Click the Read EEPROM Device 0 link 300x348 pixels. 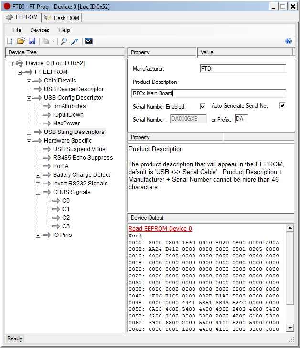(x=160, y=229)
